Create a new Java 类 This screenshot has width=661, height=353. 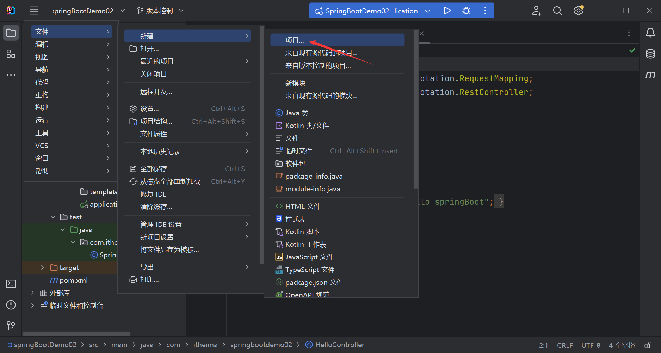tap(338, 113)
